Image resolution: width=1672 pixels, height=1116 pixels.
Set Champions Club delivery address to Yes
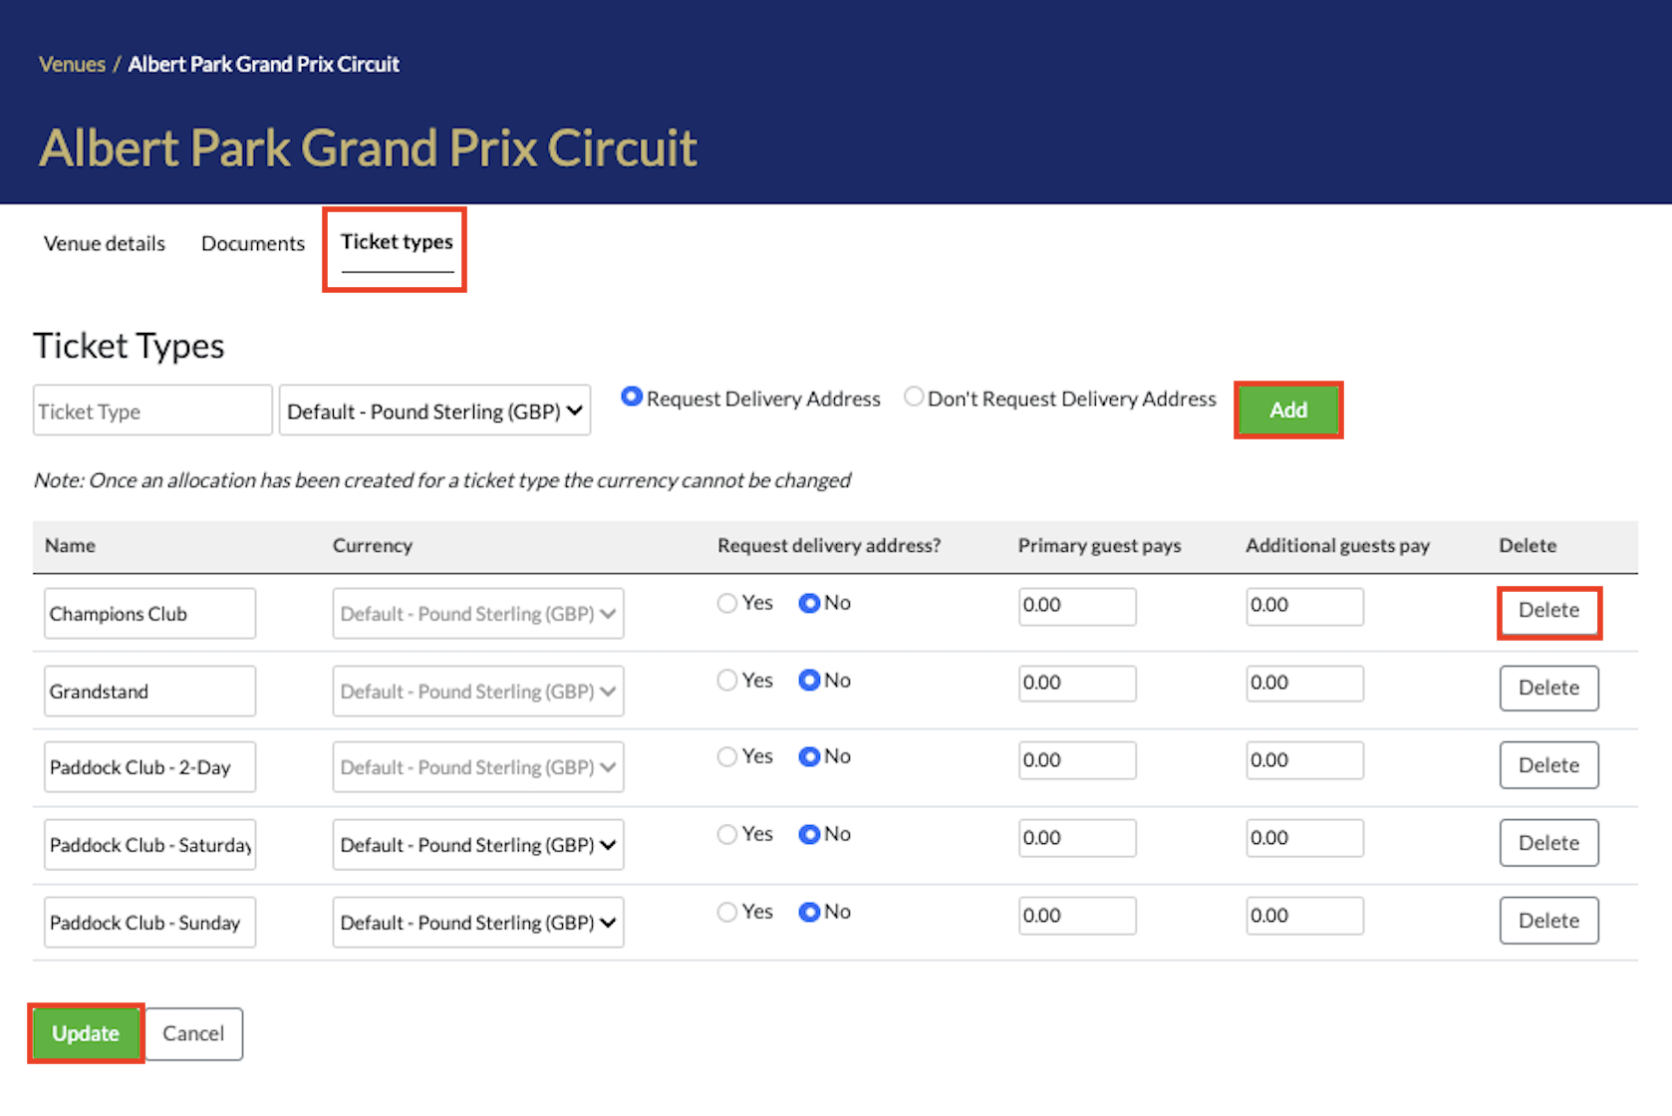tap(727, 603)
